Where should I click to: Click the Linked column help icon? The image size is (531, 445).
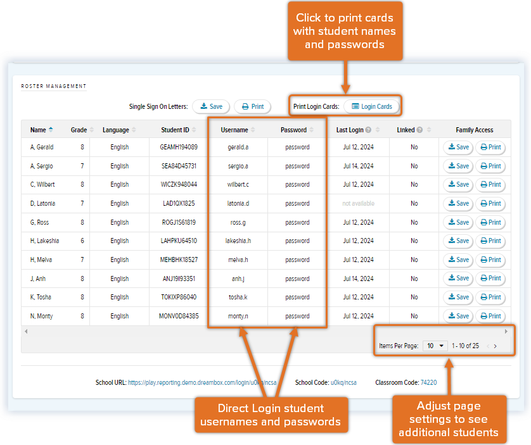point(419,130)
